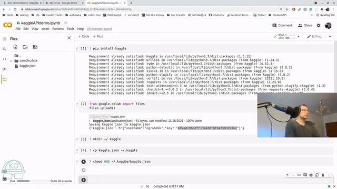Screen dimensions: 337x189
Task: Open a new browser tab
Action: pos(131,3)
